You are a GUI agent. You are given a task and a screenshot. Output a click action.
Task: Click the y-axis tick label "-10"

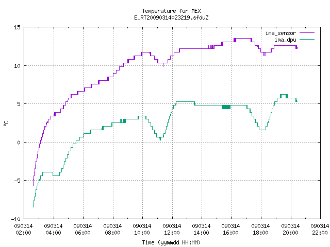click(x=16, y=219)
